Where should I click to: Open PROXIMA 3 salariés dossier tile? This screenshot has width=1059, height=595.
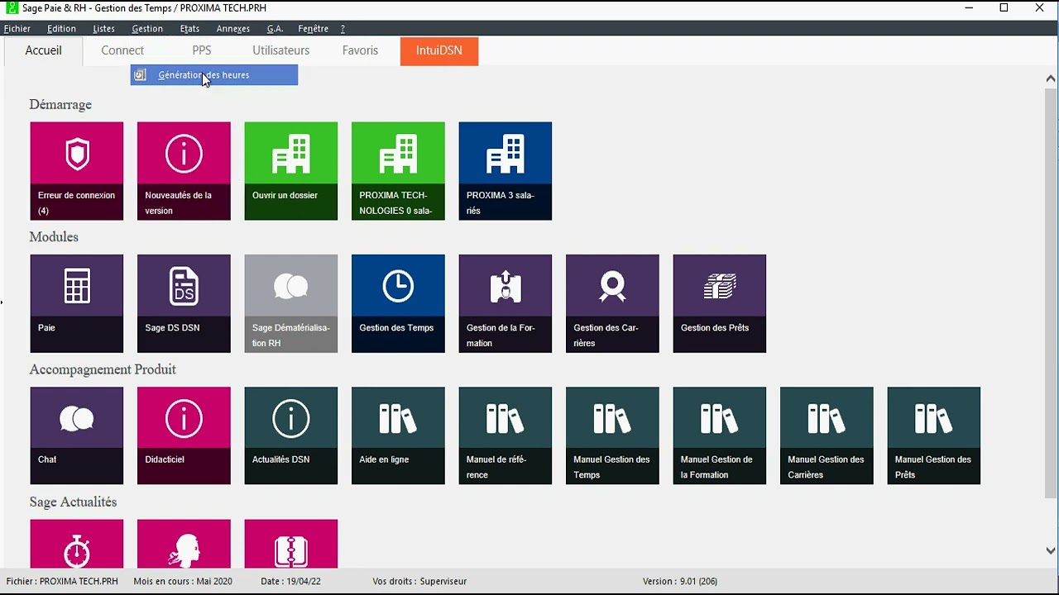click(505, 171)
